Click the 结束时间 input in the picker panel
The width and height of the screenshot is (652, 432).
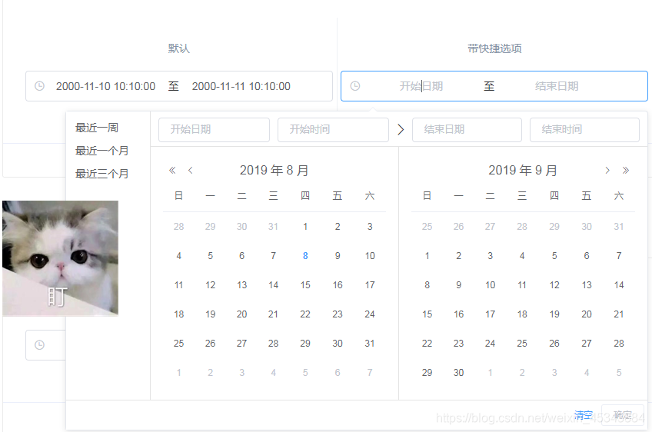click(584, 130)
